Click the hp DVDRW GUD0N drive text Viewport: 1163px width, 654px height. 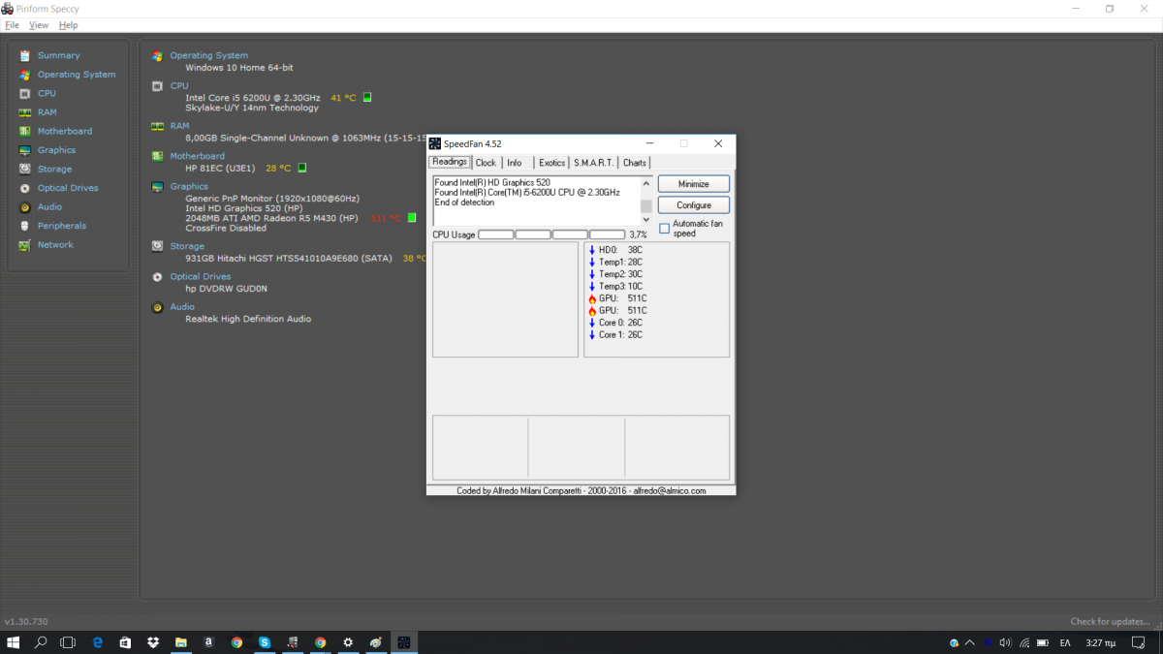click(226, 289)
